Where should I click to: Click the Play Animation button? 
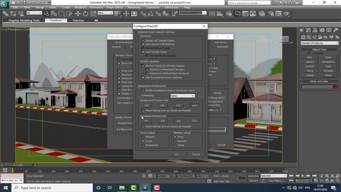tap(303, 175)
